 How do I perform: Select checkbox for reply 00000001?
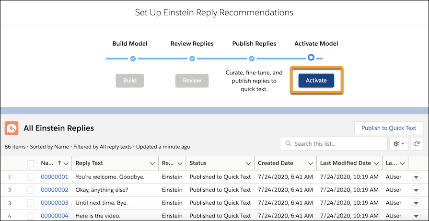pyautogui.click(x=31, y=177)
